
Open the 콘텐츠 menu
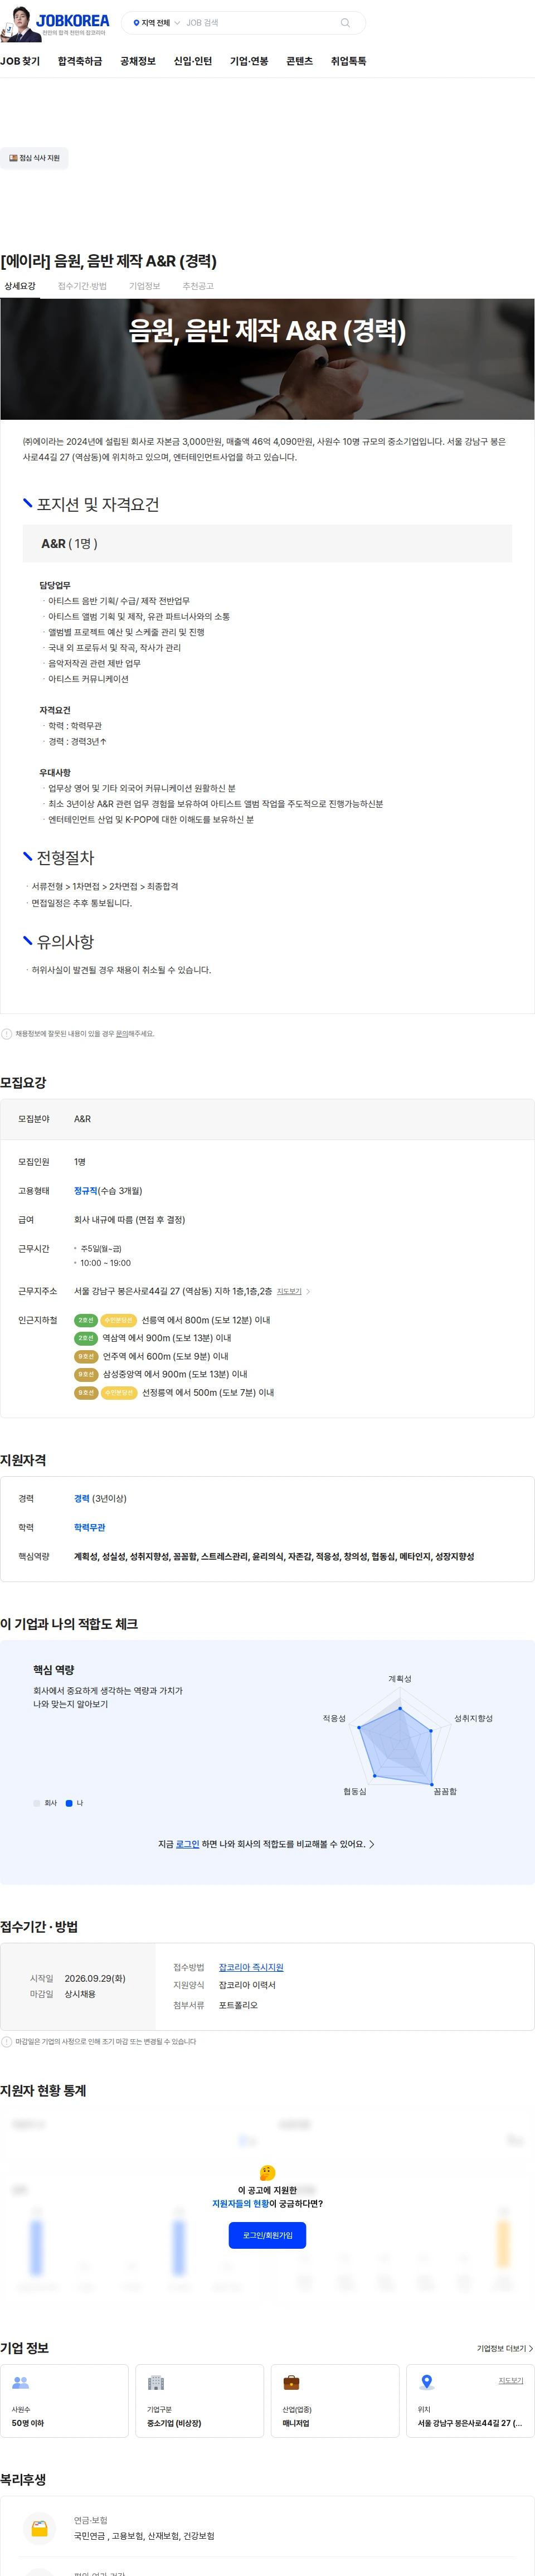(x=299, y=61)
